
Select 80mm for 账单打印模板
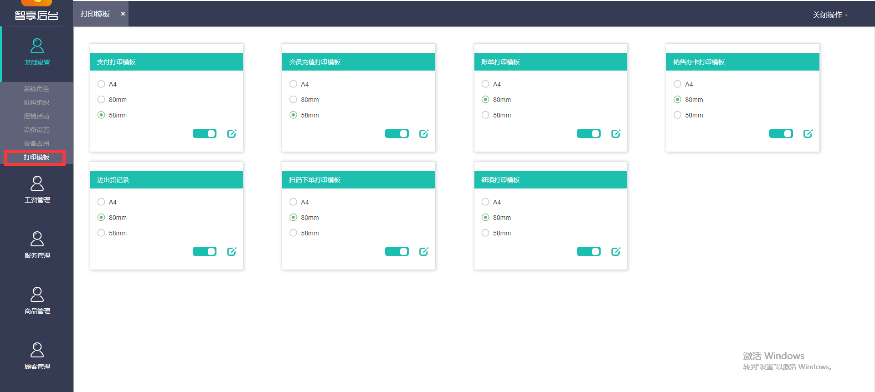tap(485, 100)
